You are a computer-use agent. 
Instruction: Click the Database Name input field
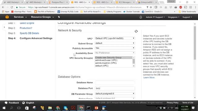pyautogui.click(x=115, y=83)
